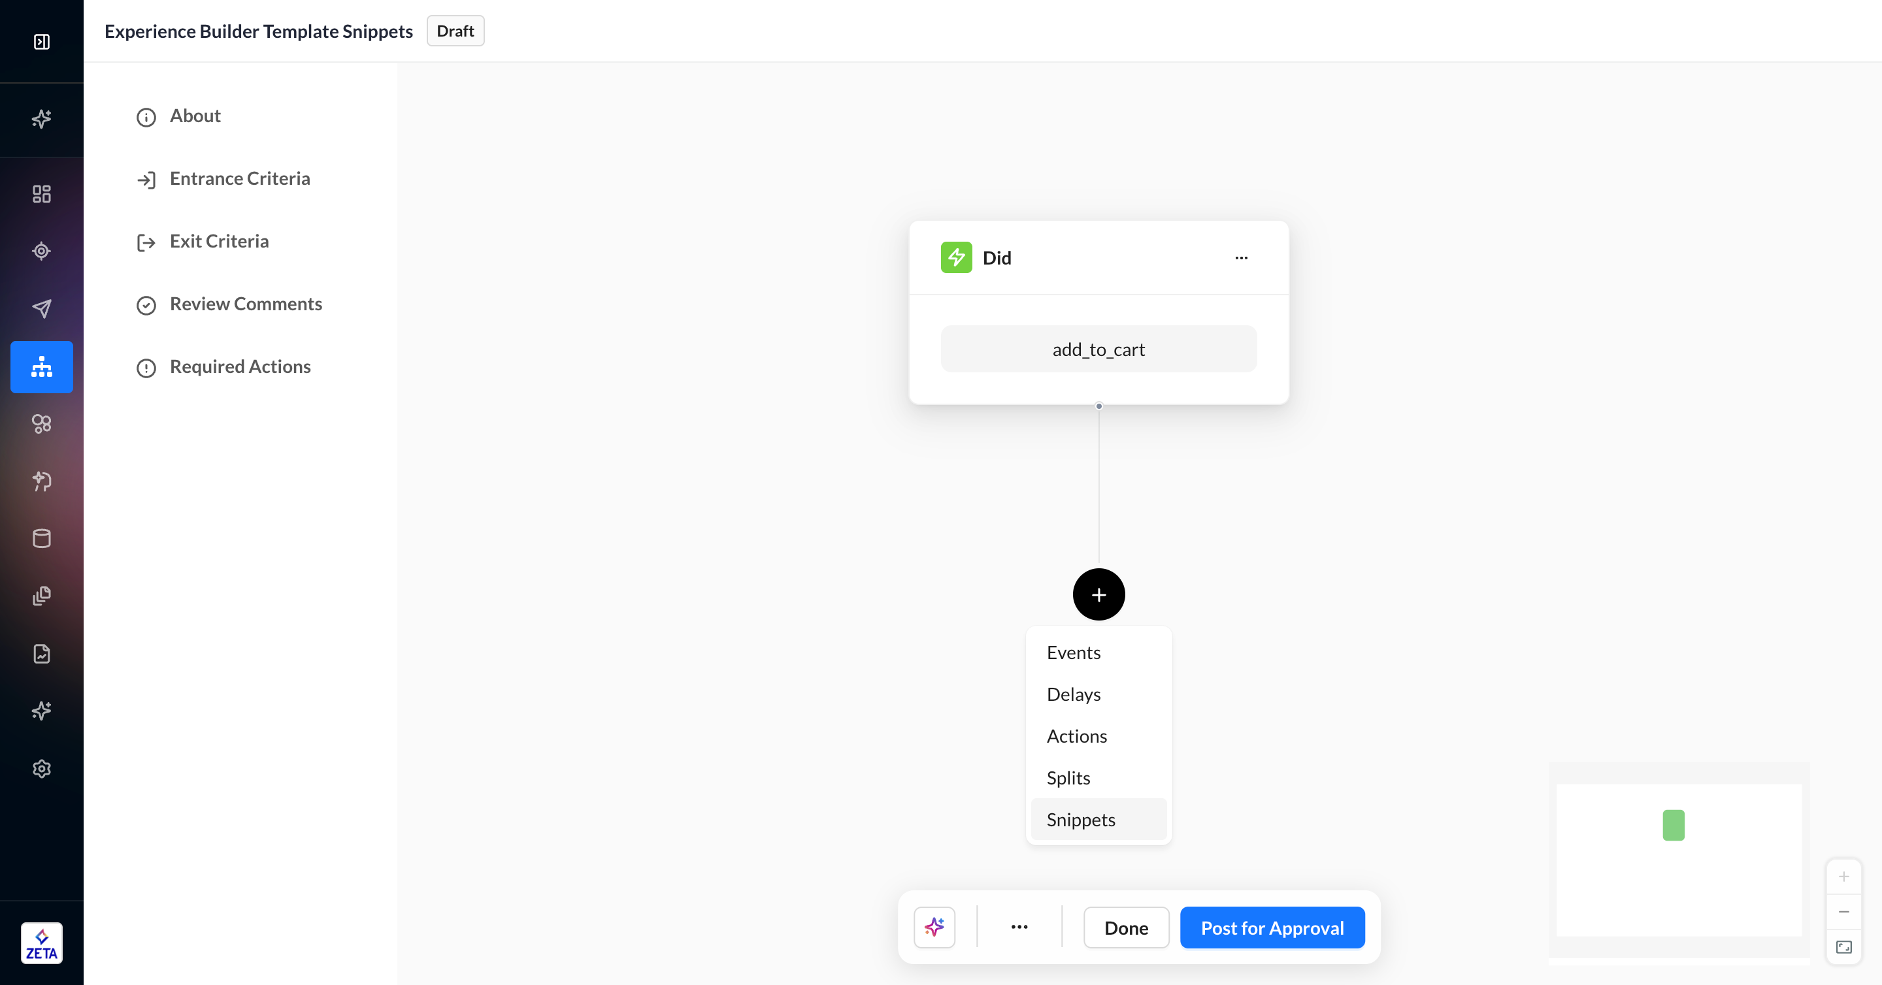The height and width of the screenshot is (985, 1882).
Task: Open the AI sparkle assistant button in toolbar
Action: click(x=934, y=928)
